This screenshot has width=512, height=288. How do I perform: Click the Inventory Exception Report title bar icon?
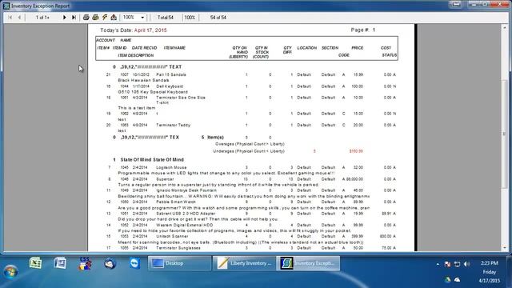coord(6,6)
